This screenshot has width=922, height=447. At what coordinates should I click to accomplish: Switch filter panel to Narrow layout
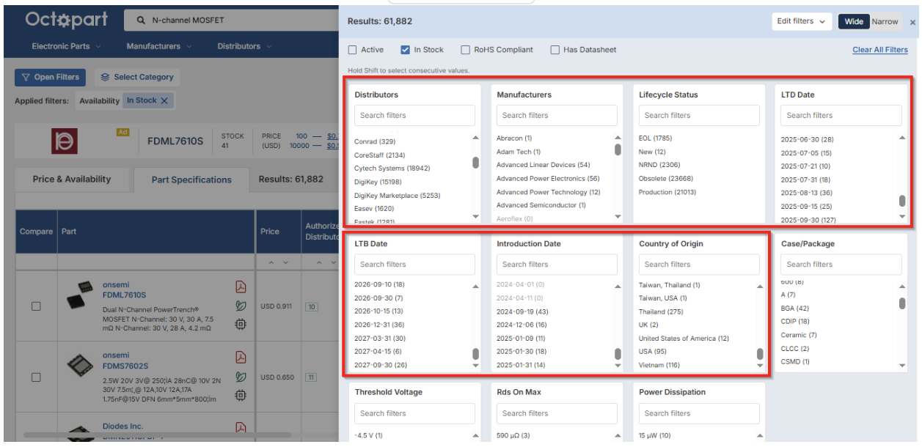(885, 21)
